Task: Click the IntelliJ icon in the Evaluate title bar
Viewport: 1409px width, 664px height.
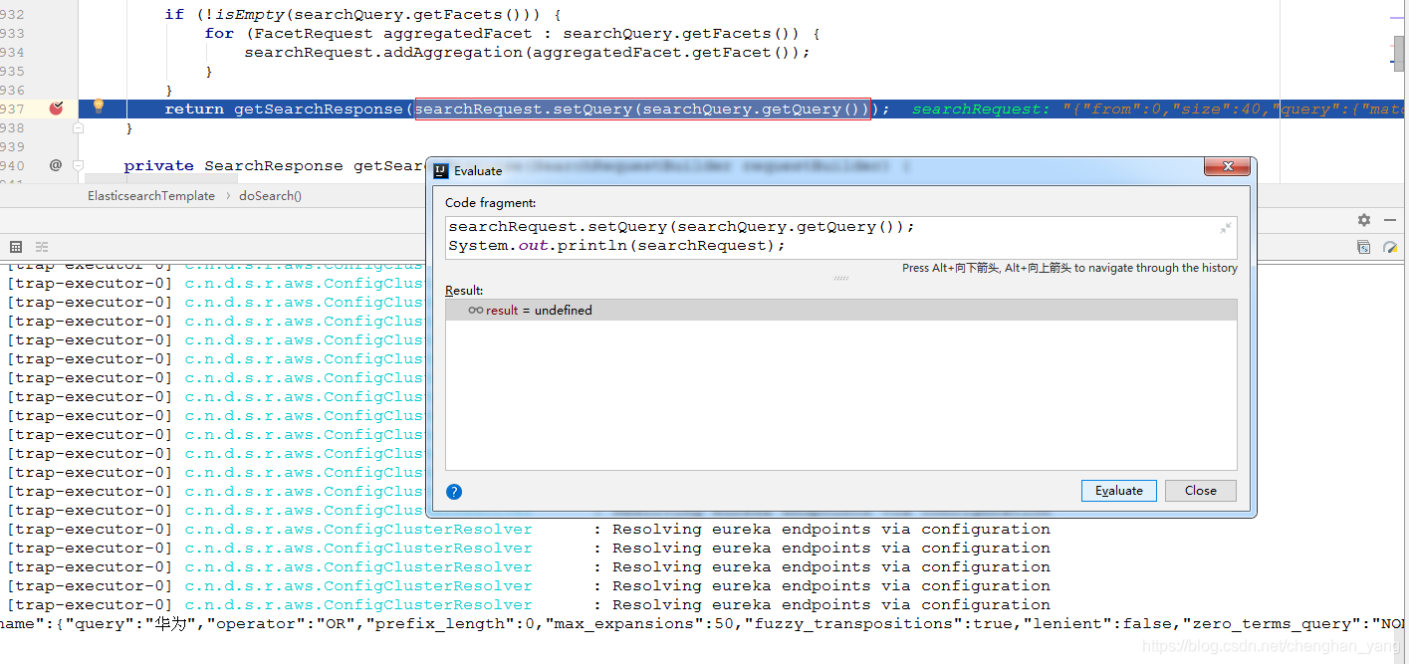Action: point(441,170)
